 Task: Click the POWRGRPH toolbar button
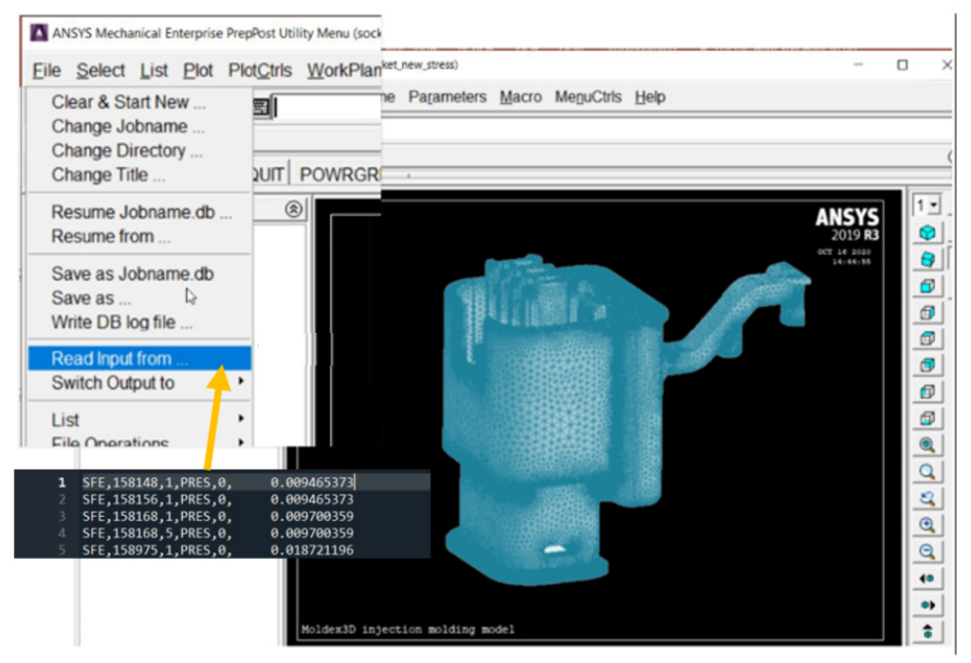coord(339,175)
